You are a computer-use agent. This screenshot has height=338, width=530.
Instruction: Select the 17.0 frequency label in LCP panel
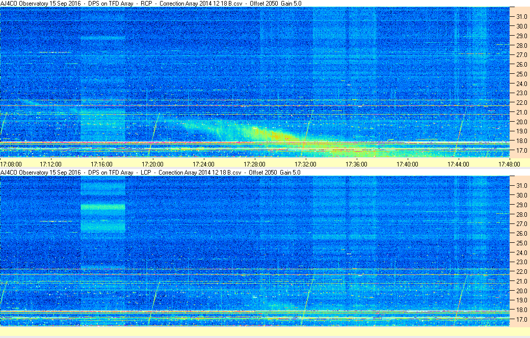(x=521, y=320)
